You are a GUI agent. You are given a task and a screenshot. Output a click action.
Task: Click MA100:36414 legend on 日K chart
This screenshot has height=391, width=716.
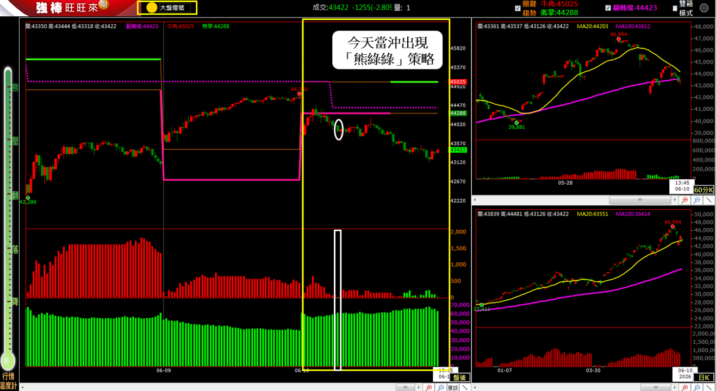click(x=633, y=214)
